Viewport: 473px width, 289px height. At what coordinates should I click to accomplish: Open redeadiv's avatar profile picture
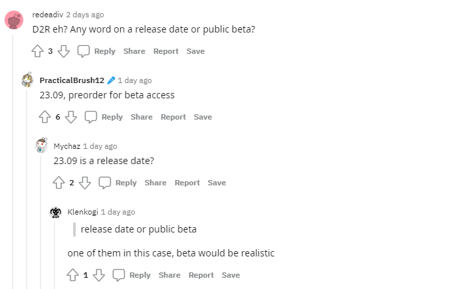[x=14, y=20]
